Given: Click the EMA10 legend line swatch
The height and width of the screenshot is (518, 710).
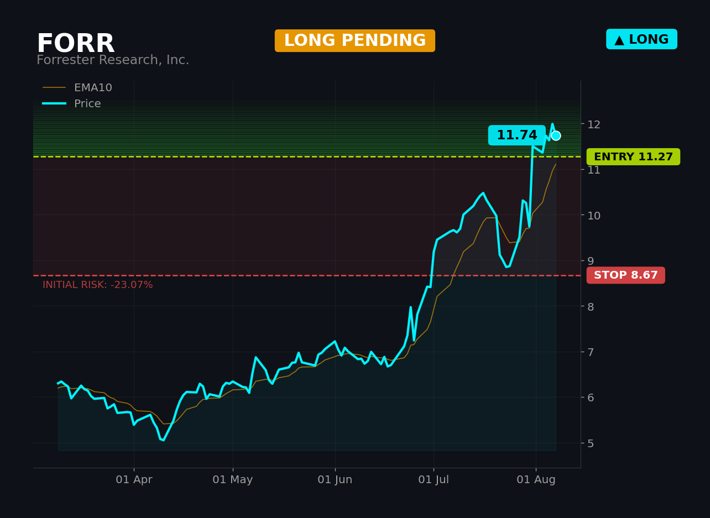Looking at the screenshot, I should pyautogui.click(x=54, y=88).
